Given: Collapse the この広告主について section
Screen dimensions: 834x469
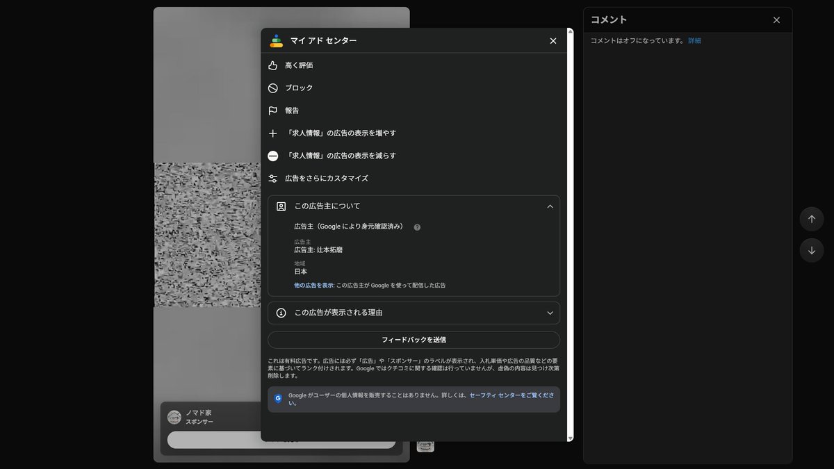Looking at the screenshot, I should point(414,206).
